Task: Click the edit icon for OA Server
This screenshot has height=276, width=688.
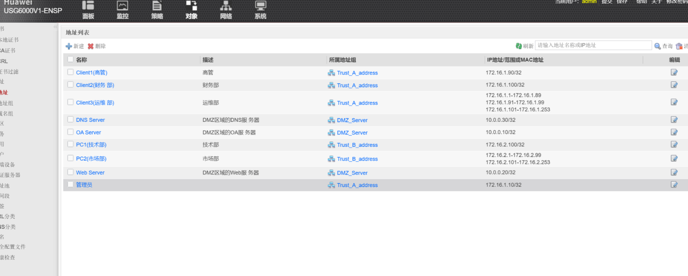Action: coord(674,132)
